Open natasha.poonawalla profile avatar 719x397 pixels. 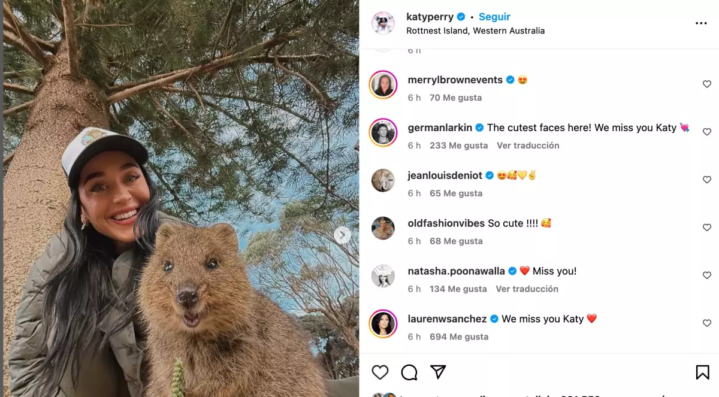pyautogui.click(x=383, y=276)
